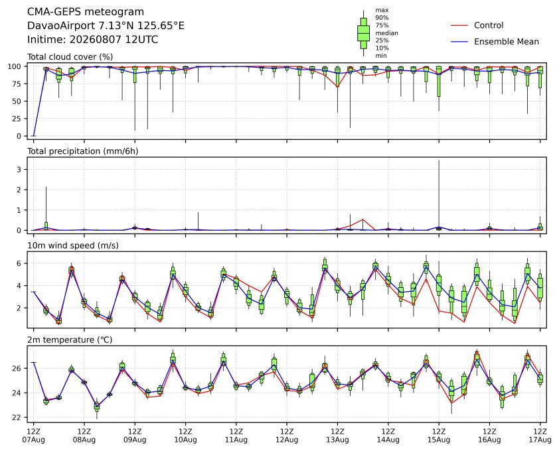
Task: Click the 'CMA-GEPS meteogram' title text
Action: tap(86, 12)
